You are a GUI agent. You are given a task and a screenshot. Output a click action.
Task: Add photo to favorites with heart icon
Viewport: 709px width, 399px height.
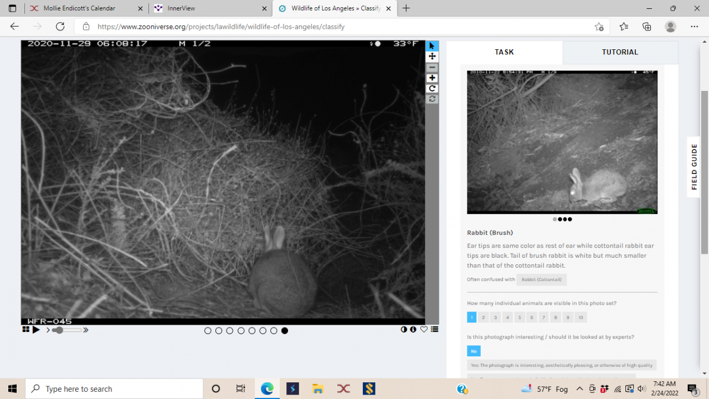[x=424, y=330]
